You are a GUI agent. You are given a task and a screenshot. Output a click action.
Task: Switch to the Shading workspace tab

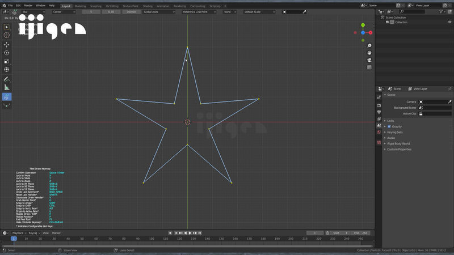(148, 6)
